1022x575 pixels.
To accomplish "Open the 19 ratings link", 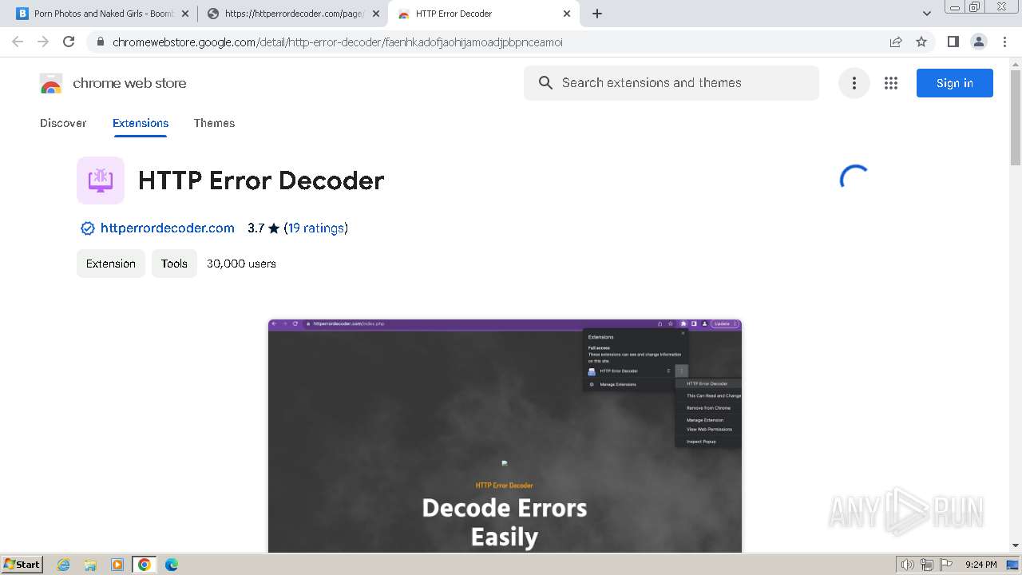I will pyautogui.click(x=316, y=228).
